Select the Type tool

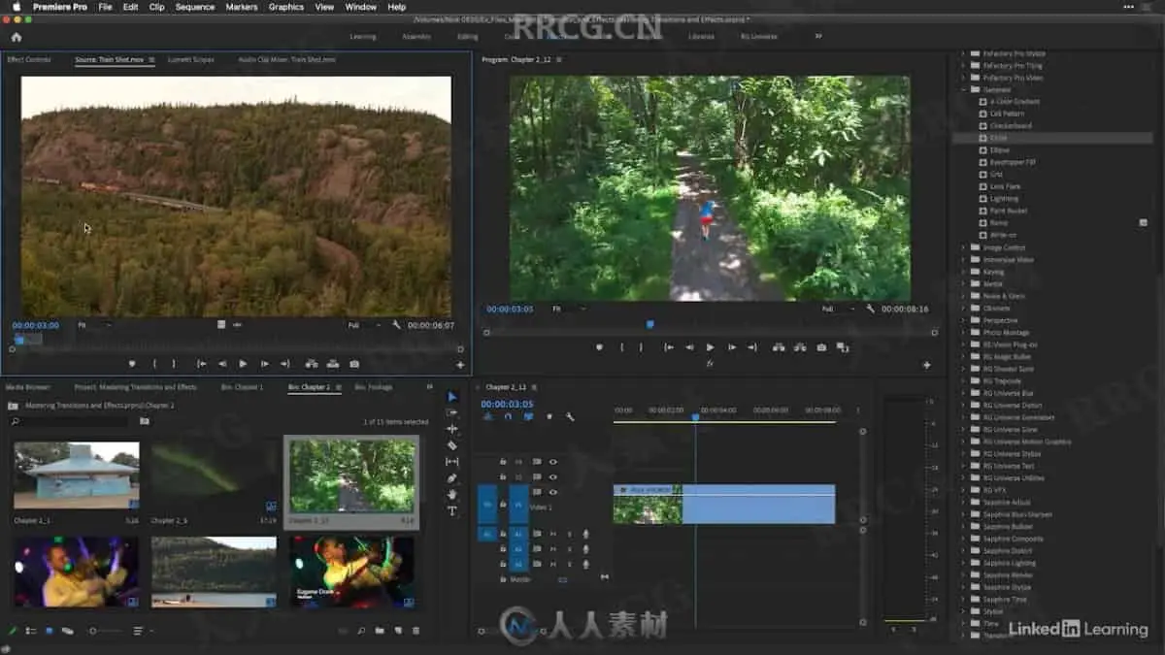(451, 511)
